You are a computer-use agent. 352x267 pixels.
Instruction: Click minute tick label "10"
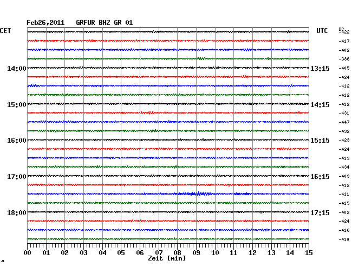pos(215,253)
